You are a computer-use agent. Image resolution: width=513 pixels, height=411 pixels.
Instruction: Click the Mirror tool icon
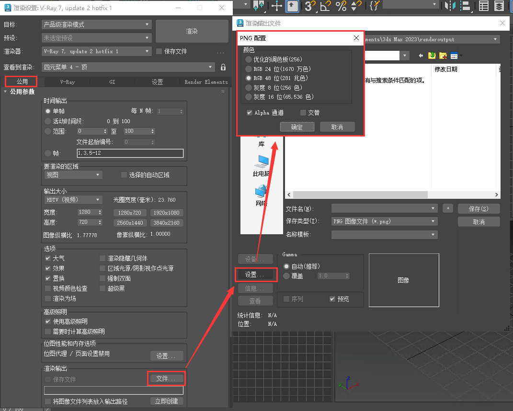click(449, 6)
